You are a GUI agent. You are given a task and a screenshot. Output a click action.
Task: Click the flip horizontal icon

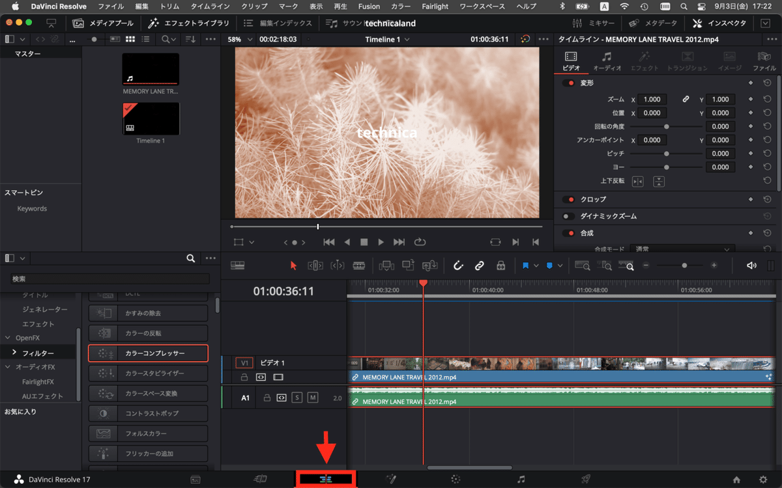[637, 181]
